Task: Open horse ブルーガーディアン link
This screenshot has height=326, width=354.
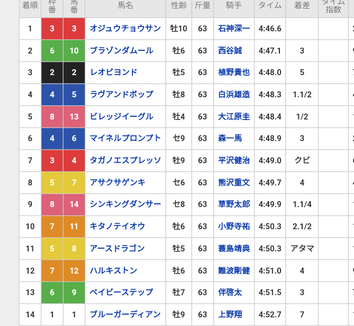Action: pyautogui.click(x=125, y=314)
